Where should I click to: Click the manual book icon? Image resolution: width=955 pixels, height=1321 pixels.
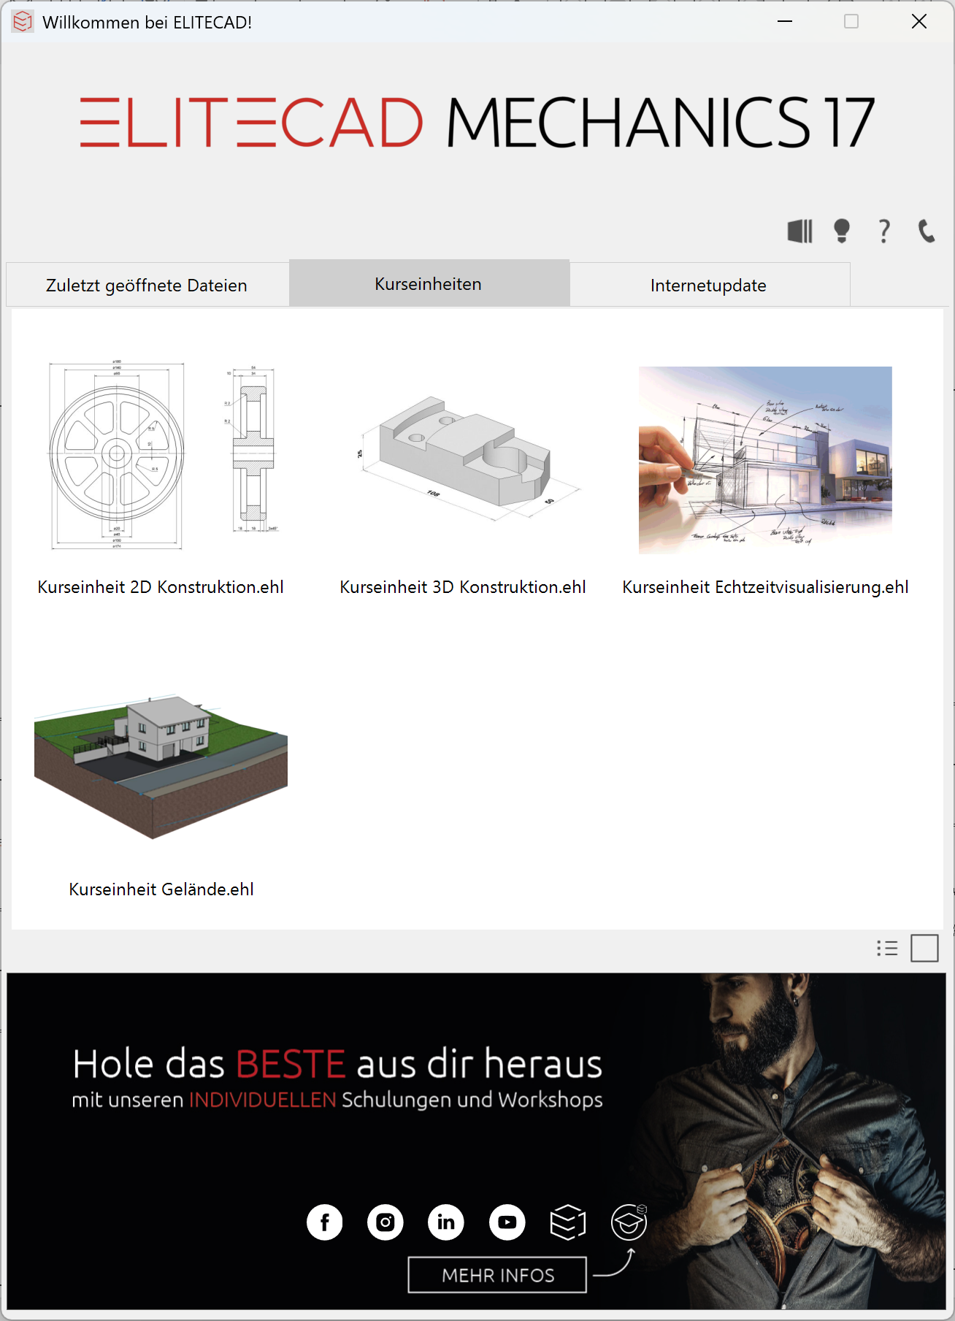coord(799,231)
